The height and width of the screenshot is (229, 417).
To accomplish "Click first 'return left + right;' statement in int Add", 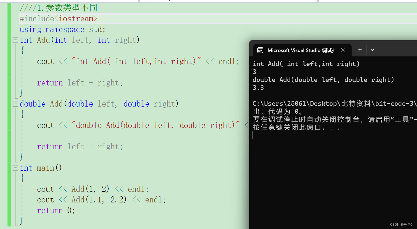I will tap(80, 83).
